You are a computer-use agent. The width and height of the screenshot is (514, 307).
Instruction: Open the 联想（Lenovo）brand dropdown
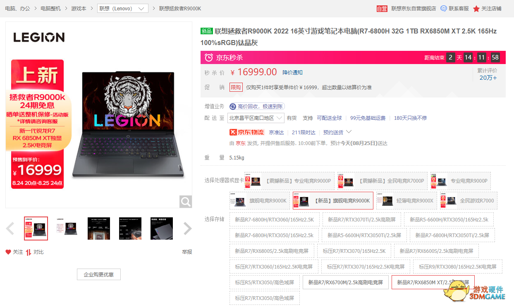(122, 8)
